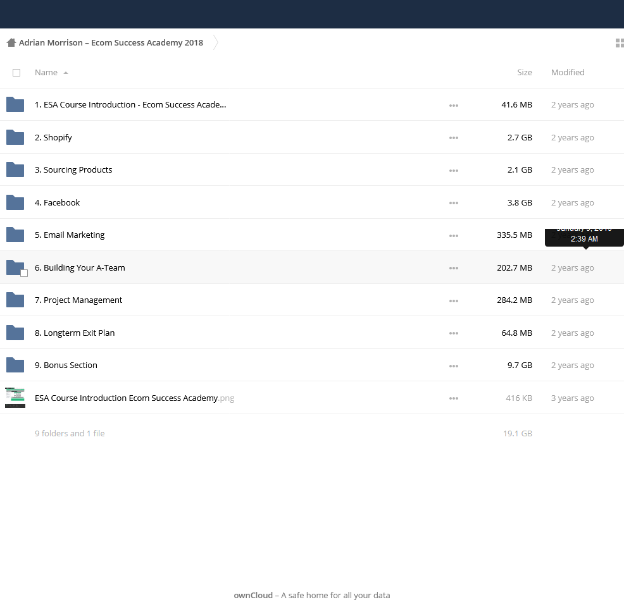Image resolution: width=624 pixels, height=614 pixels.
Task: Click the 2.7 GB size value
Action: (520, 137)
